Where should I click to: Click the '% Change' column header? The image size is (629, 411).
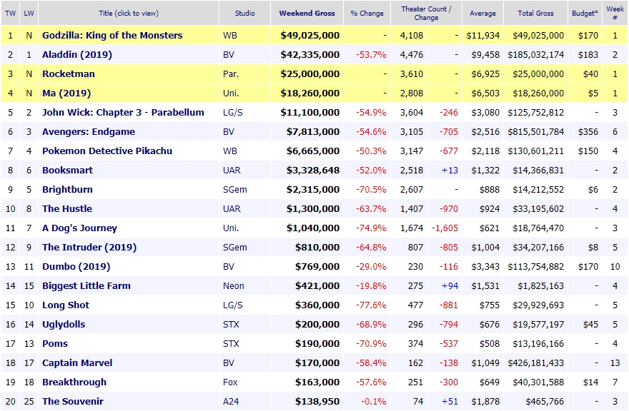(367, 14)
